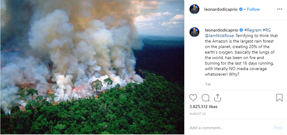This screenshot has height=135, width=287.
Task: Open leonardodicaprio username link in caption
Action: coord(221,30)
